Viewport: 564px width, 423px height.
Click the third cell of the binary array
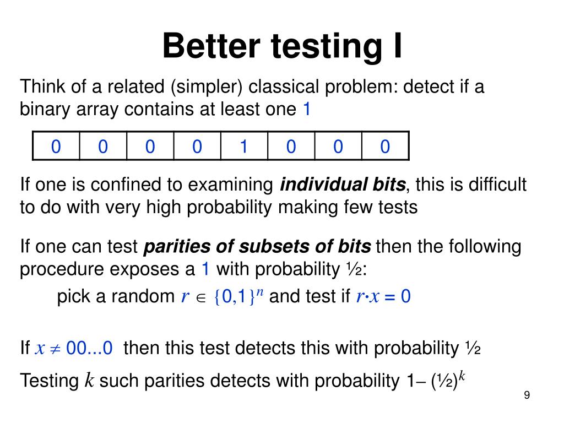(x=150, y=146)
